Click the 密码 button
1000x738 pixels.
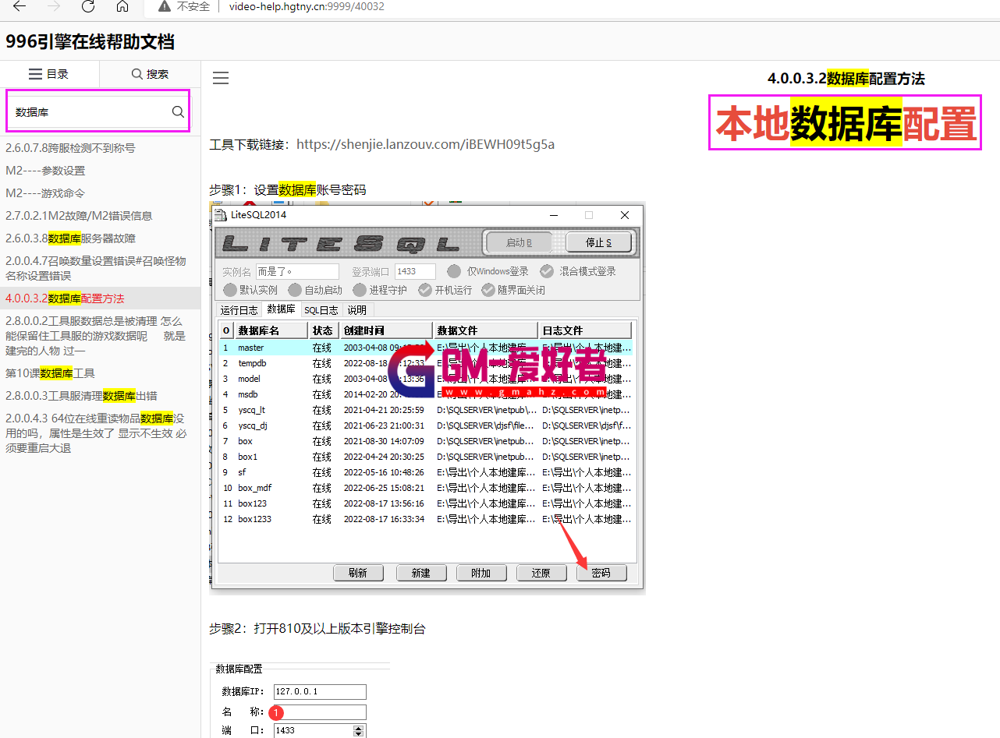coord(601,573)
